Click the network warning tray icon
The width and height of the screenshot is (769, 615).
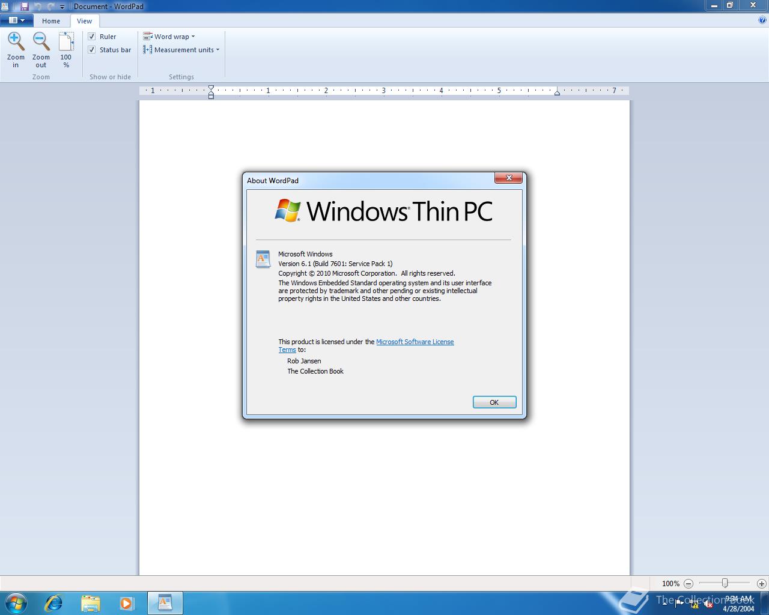click(x=694, y=604)
